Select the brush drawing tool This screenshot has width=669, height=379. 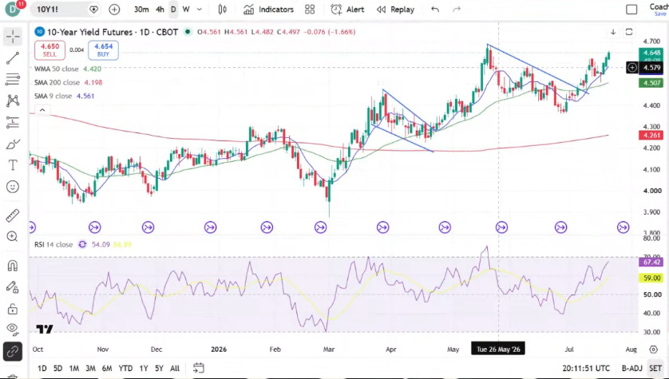[x=13, y=144]
